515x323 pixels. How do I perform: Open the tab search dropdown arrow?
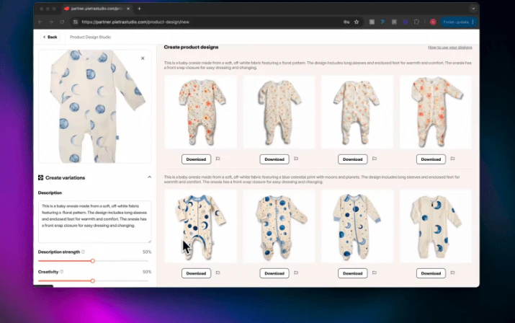473,9
